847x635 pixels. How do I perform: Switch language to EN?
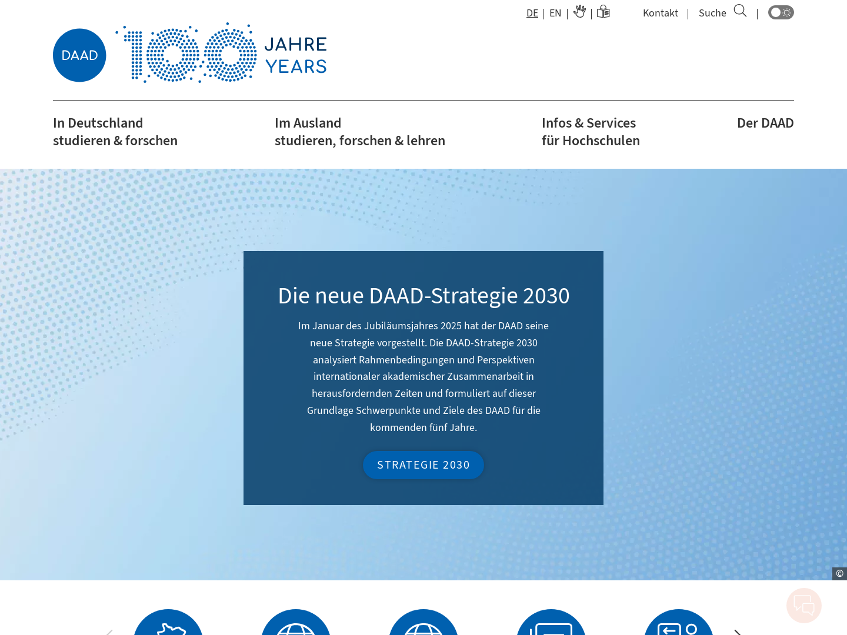coord(555,13)
